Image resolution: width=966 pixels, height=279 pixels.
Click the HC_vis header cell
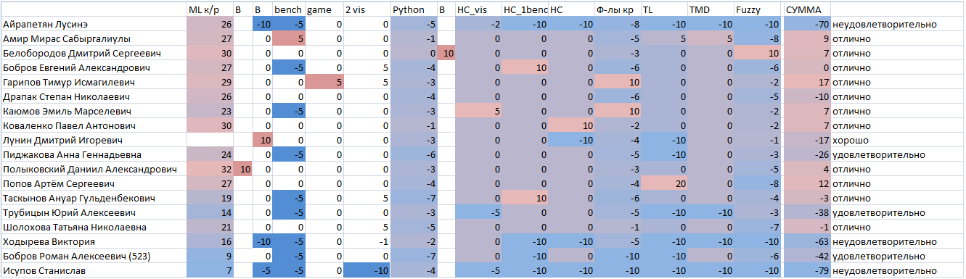(478, 10)
